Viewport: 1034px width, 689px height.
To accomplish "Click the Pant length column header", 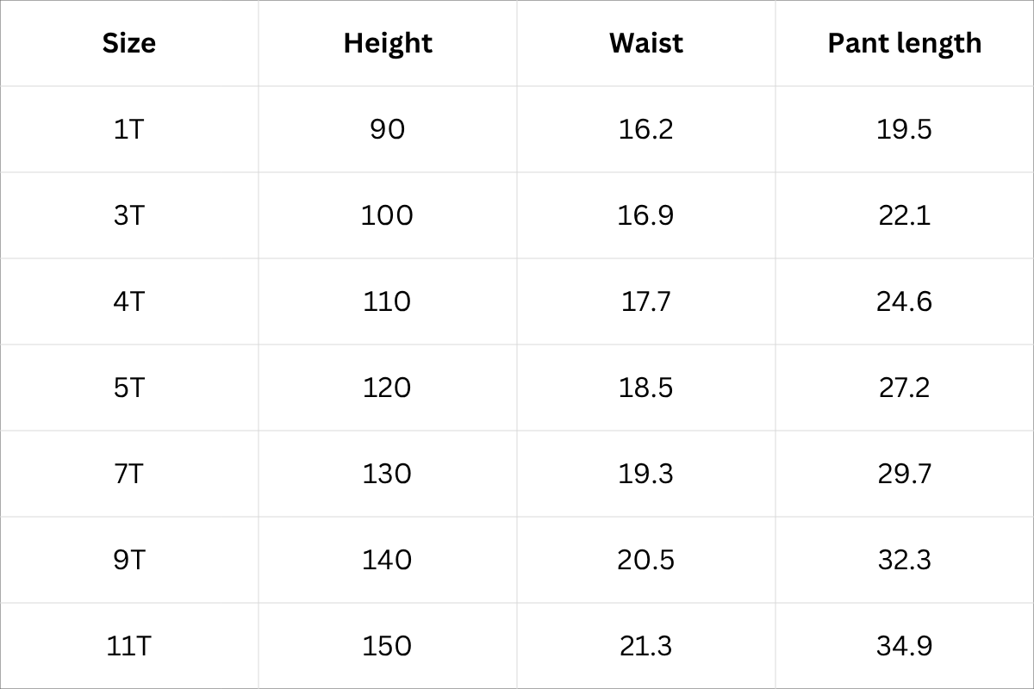I will click(904, 43).
